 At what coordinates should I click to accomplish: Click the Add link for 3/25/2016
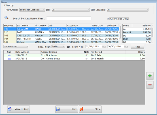(x=9, y=59)
